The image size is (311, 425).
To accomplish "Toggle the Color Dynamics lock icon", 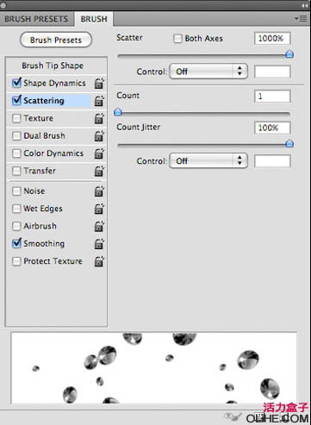I will [99, 153].
